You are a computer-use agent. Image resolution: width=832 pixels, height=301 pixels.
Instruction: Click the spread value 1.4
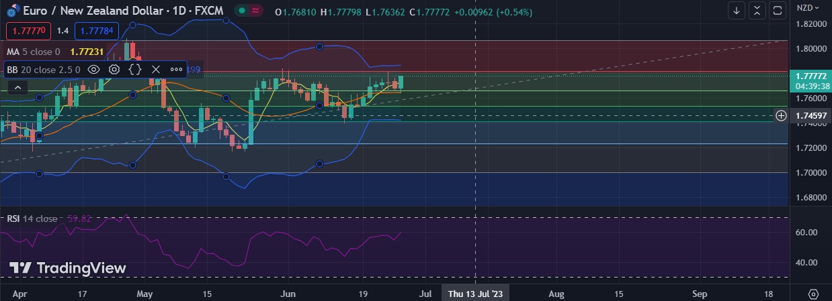coord(63,30)
